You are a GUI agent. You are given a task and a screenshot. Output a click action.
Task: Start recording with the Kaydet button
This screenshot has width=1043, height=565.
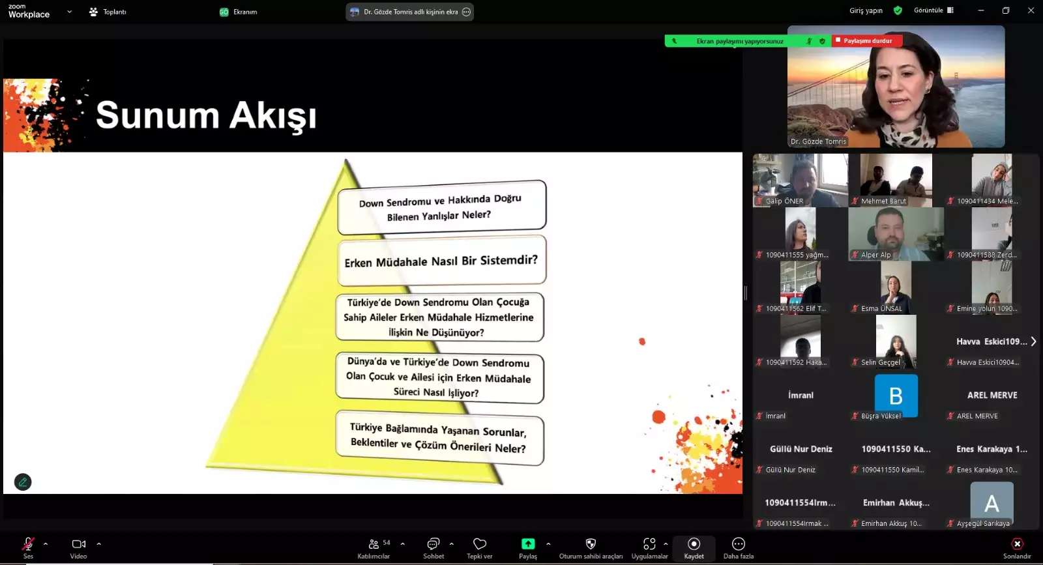(694, 548)
